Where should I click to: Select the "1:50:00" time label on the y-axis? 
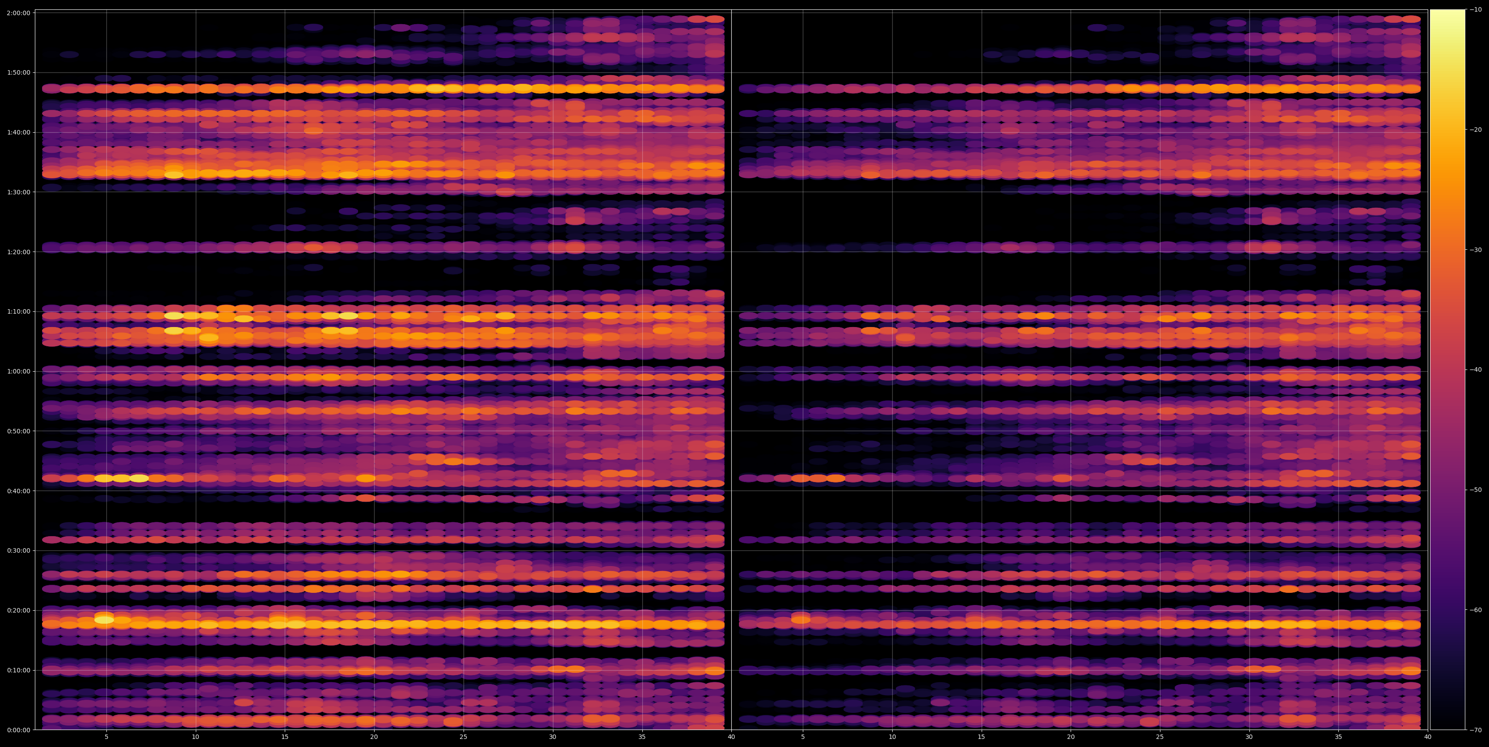click(x=18, y=73)
